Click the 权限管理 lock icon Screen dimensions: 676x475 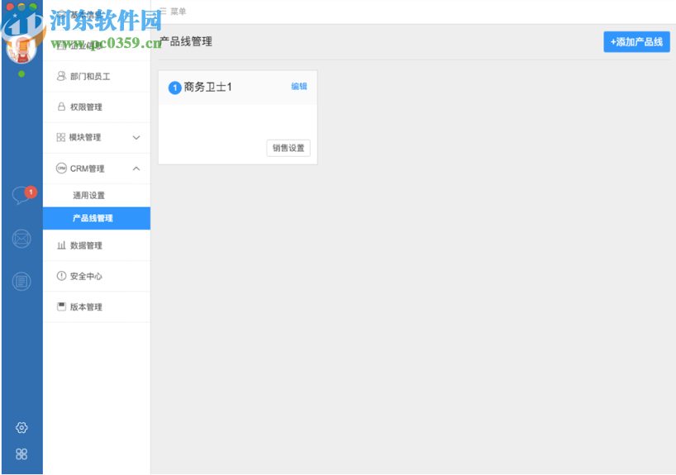tap(61, 107)
